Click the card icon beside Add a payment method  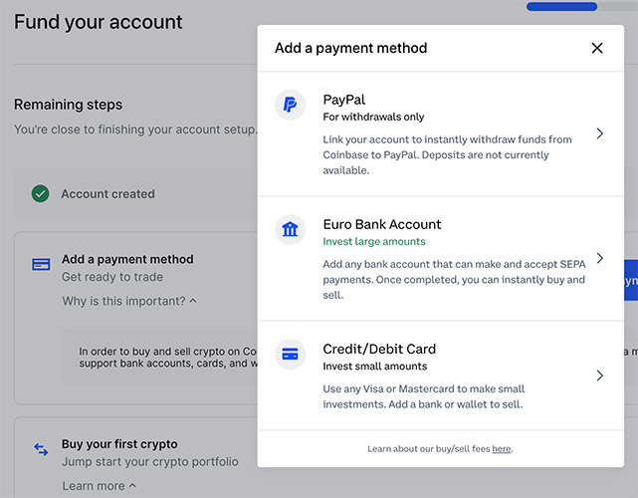41,265
